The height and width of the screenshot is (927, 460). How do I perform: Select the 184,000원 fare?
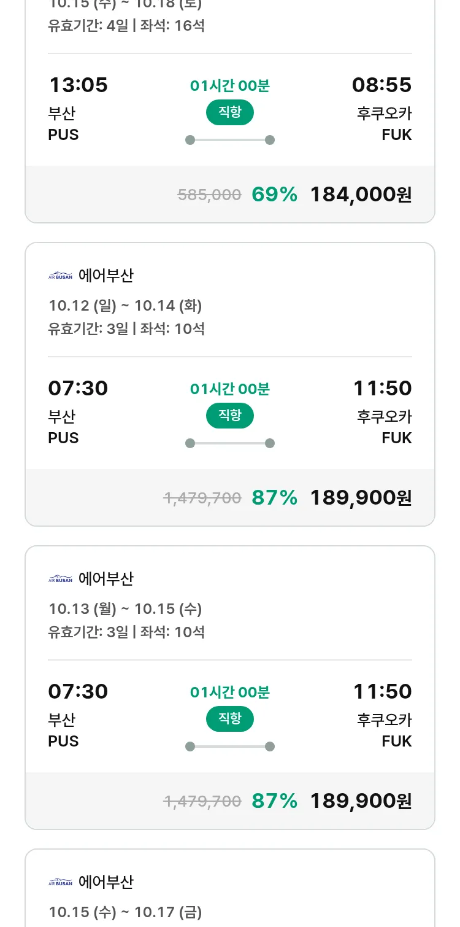361,195
